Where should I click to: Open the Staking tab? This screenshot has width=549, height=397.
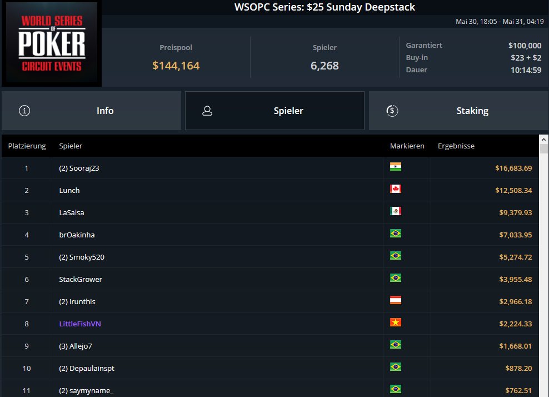(x=458, y=111)
